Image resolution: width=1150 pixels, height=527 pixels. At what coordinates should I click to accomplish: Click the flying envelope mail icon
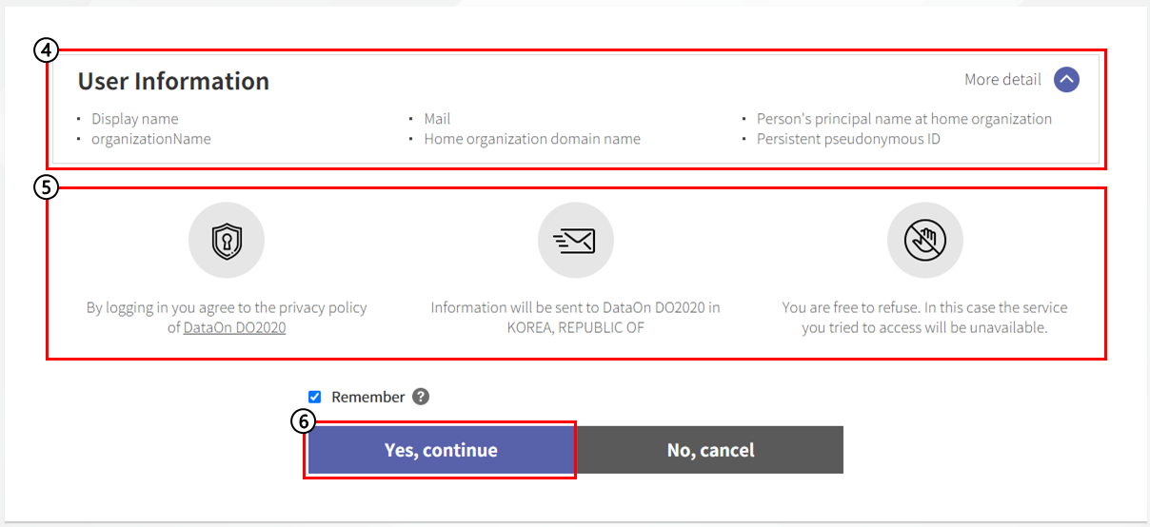pyautogui.click(x=576, y=241)
